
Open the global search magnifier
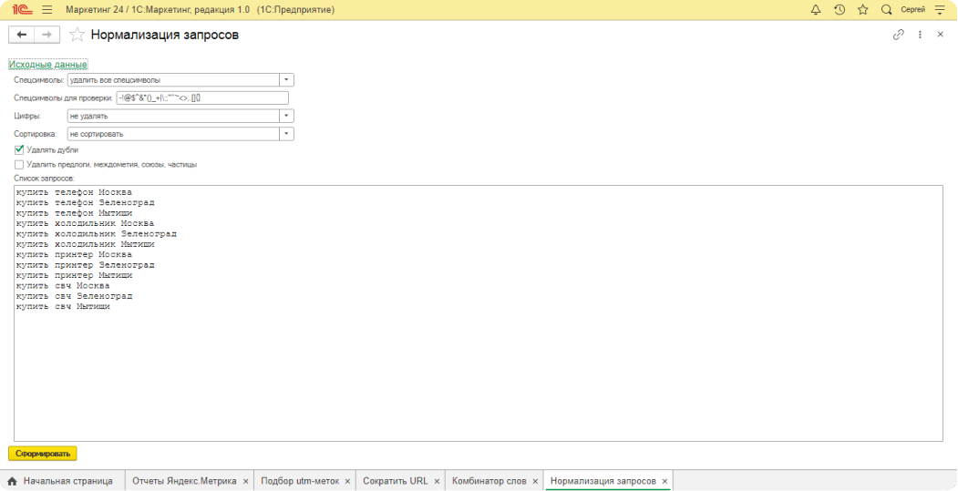tap(886, 9)
